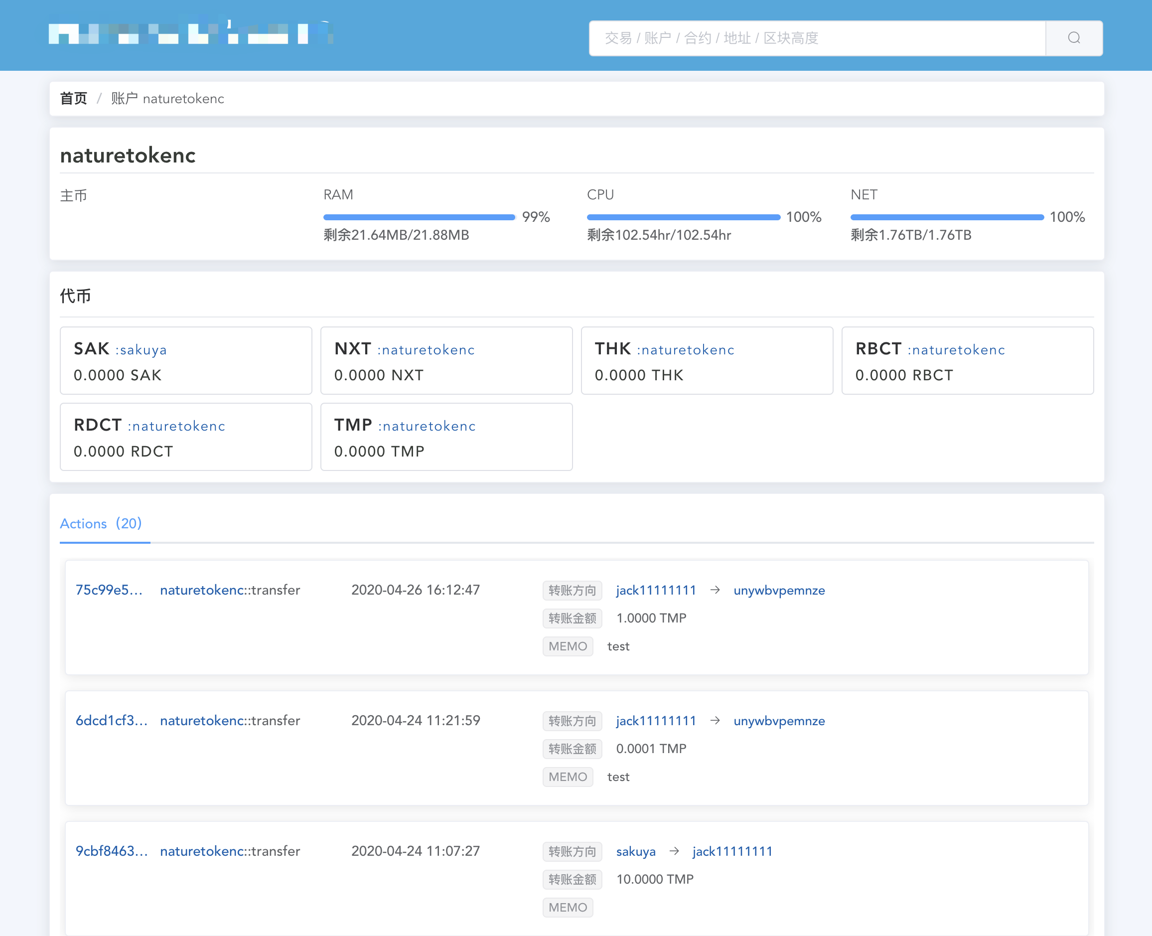Click the 代币 section heading
This screenshot has width=1152, height=936.
(x=75, y=296)
